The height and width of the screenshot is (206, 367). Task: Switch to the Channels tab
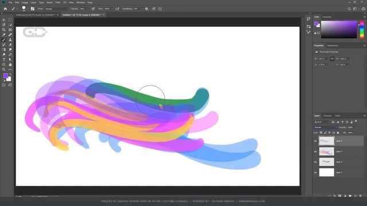327,116
